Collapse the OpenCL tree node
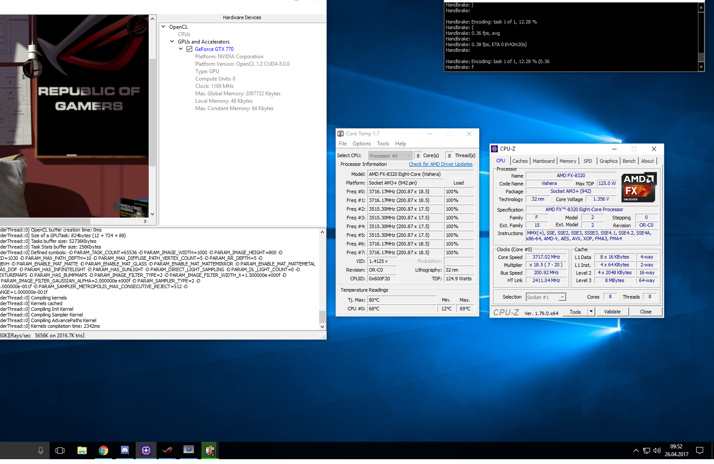 point(163,27)
